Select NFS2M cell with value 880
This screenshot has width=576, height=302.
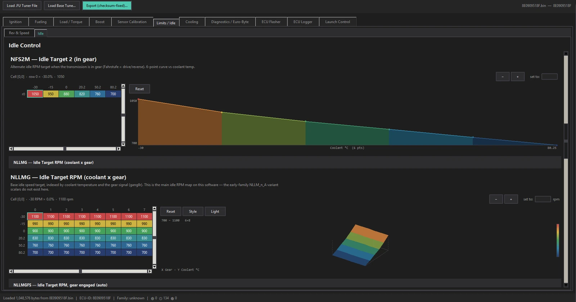coord(66,94)
